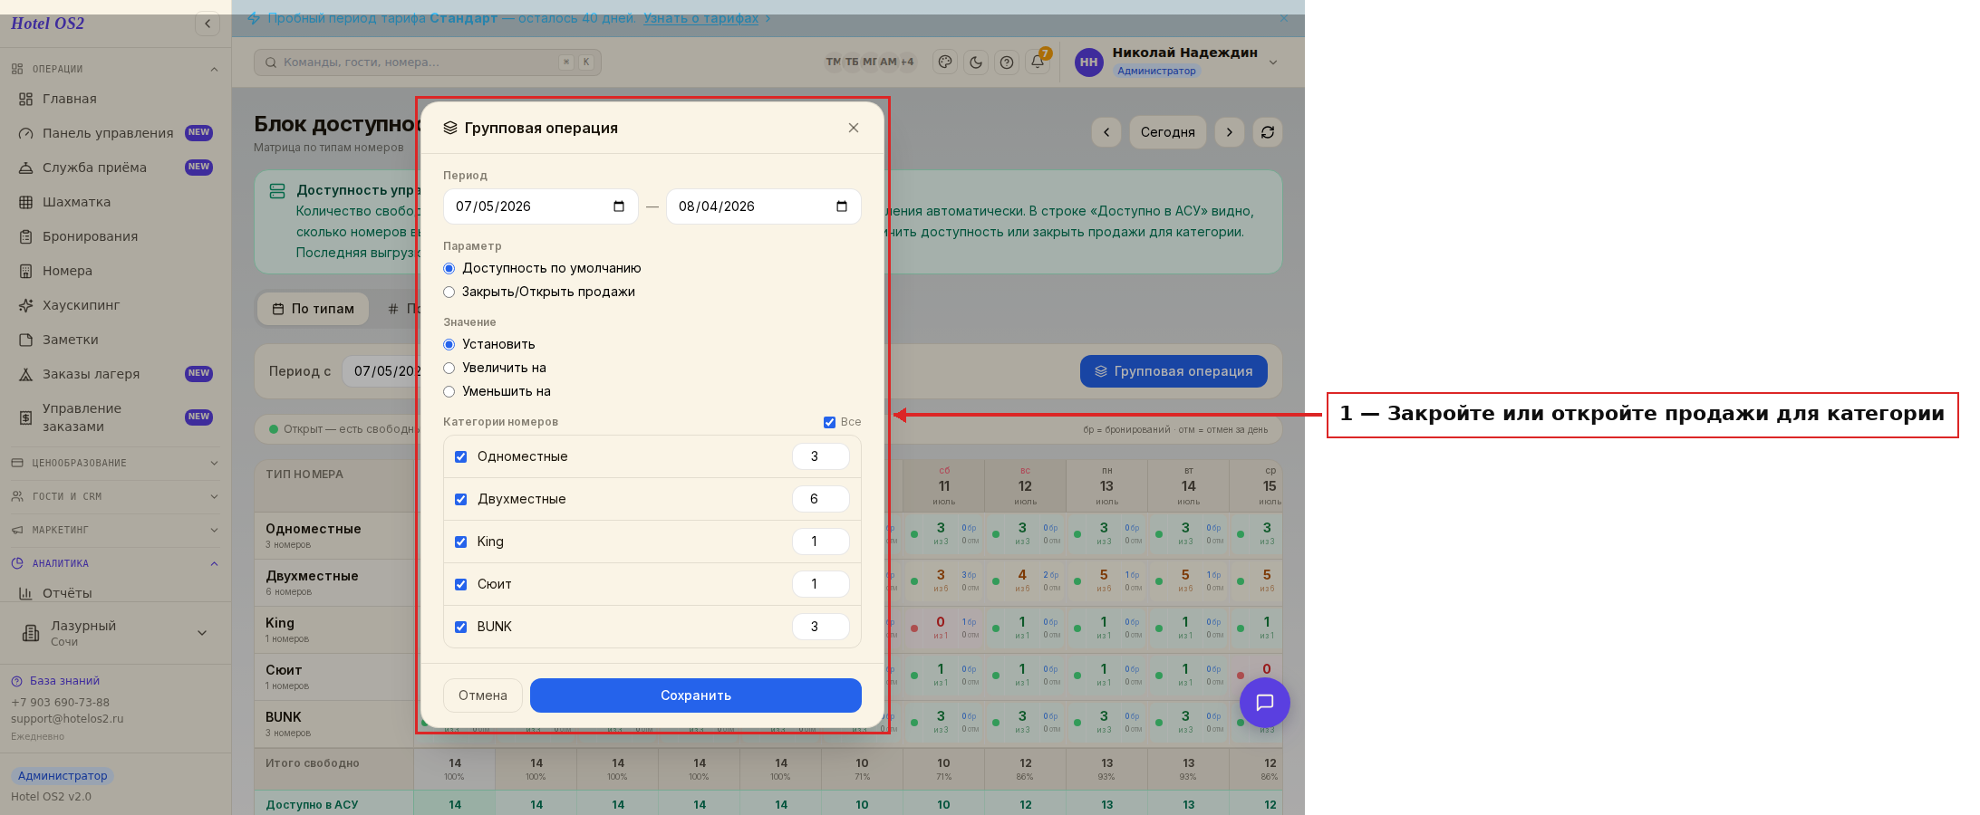
Task: Expand the 'Ценообразование' sidebar section
Action: click(115, 463)
